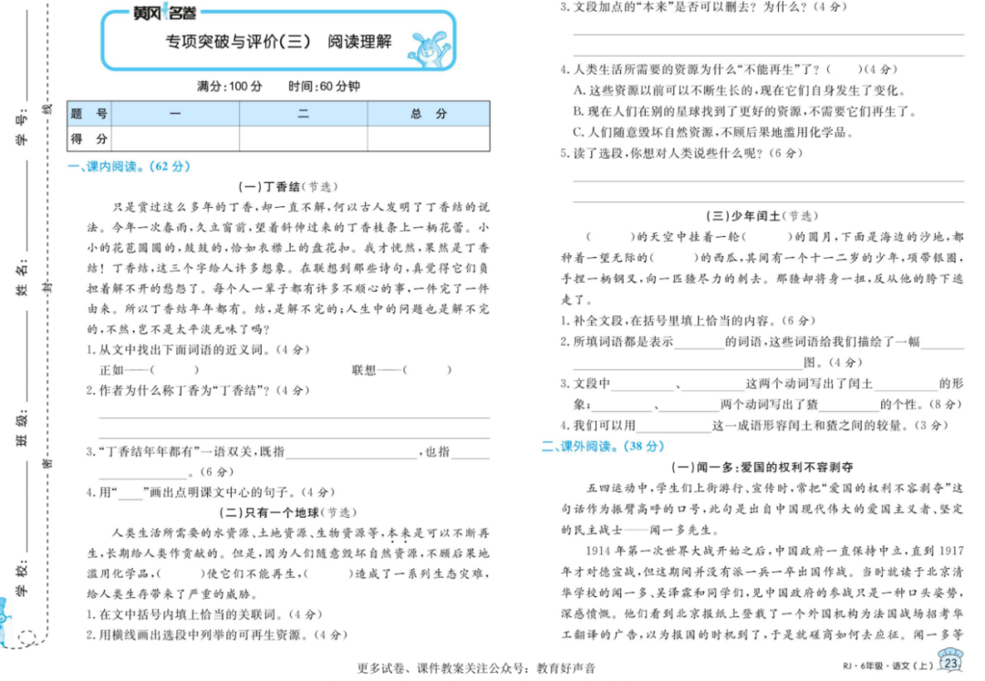Click question 2.所填词语都是表示

762,352
